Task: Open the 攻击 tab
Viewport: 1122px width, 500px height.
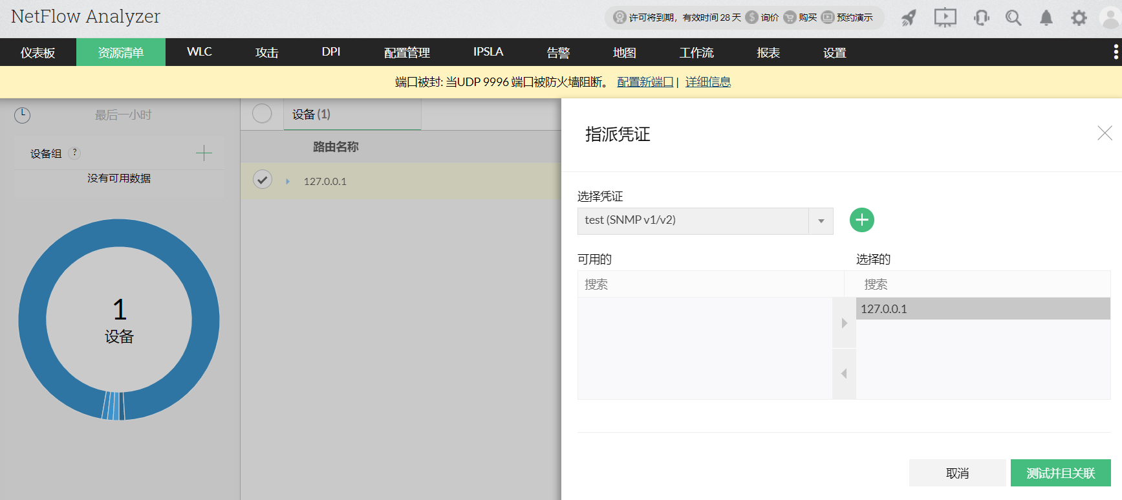Action: pos(266,52)
